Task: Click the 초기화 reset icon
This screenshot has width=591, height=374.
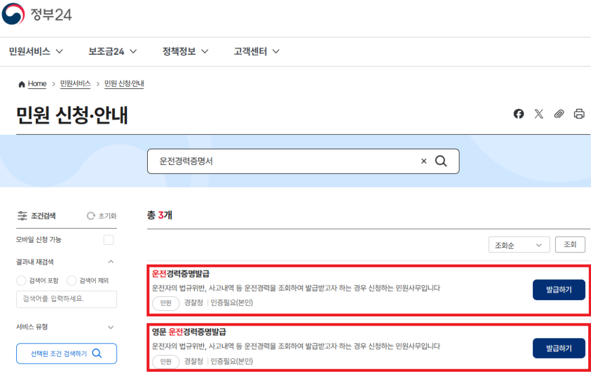Action: [x=91, y=216]
